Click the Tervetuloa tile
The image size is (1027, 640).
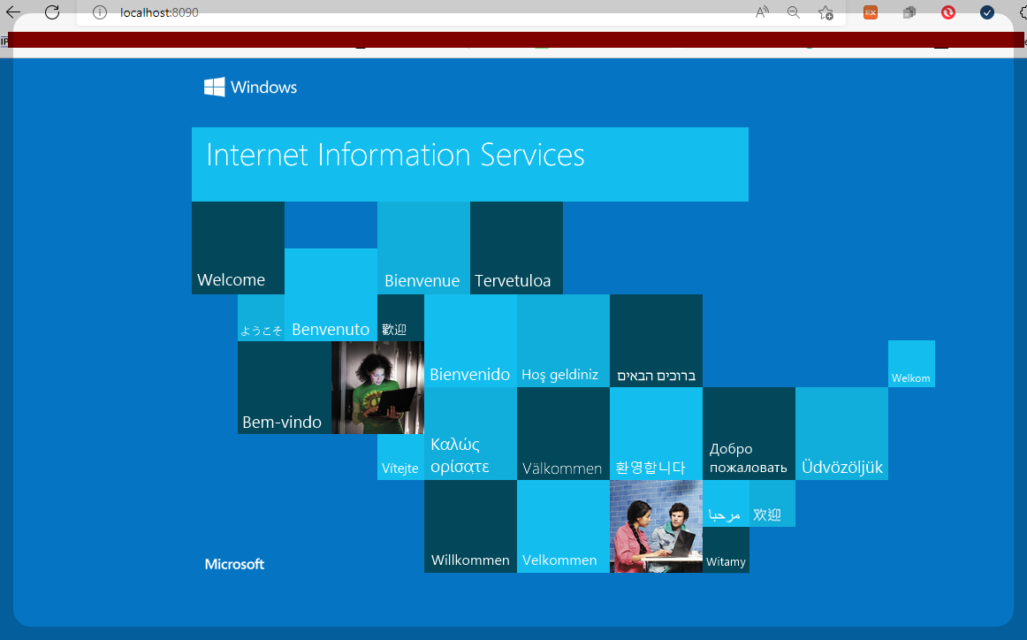click(x=516, y=248)
